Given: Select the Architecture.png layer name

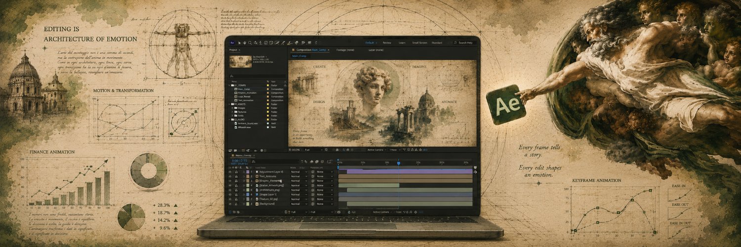Looking at the screenshot, I should 270,190.
